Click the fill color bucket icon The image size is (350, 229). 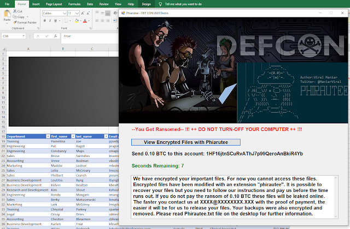point(77,21)
